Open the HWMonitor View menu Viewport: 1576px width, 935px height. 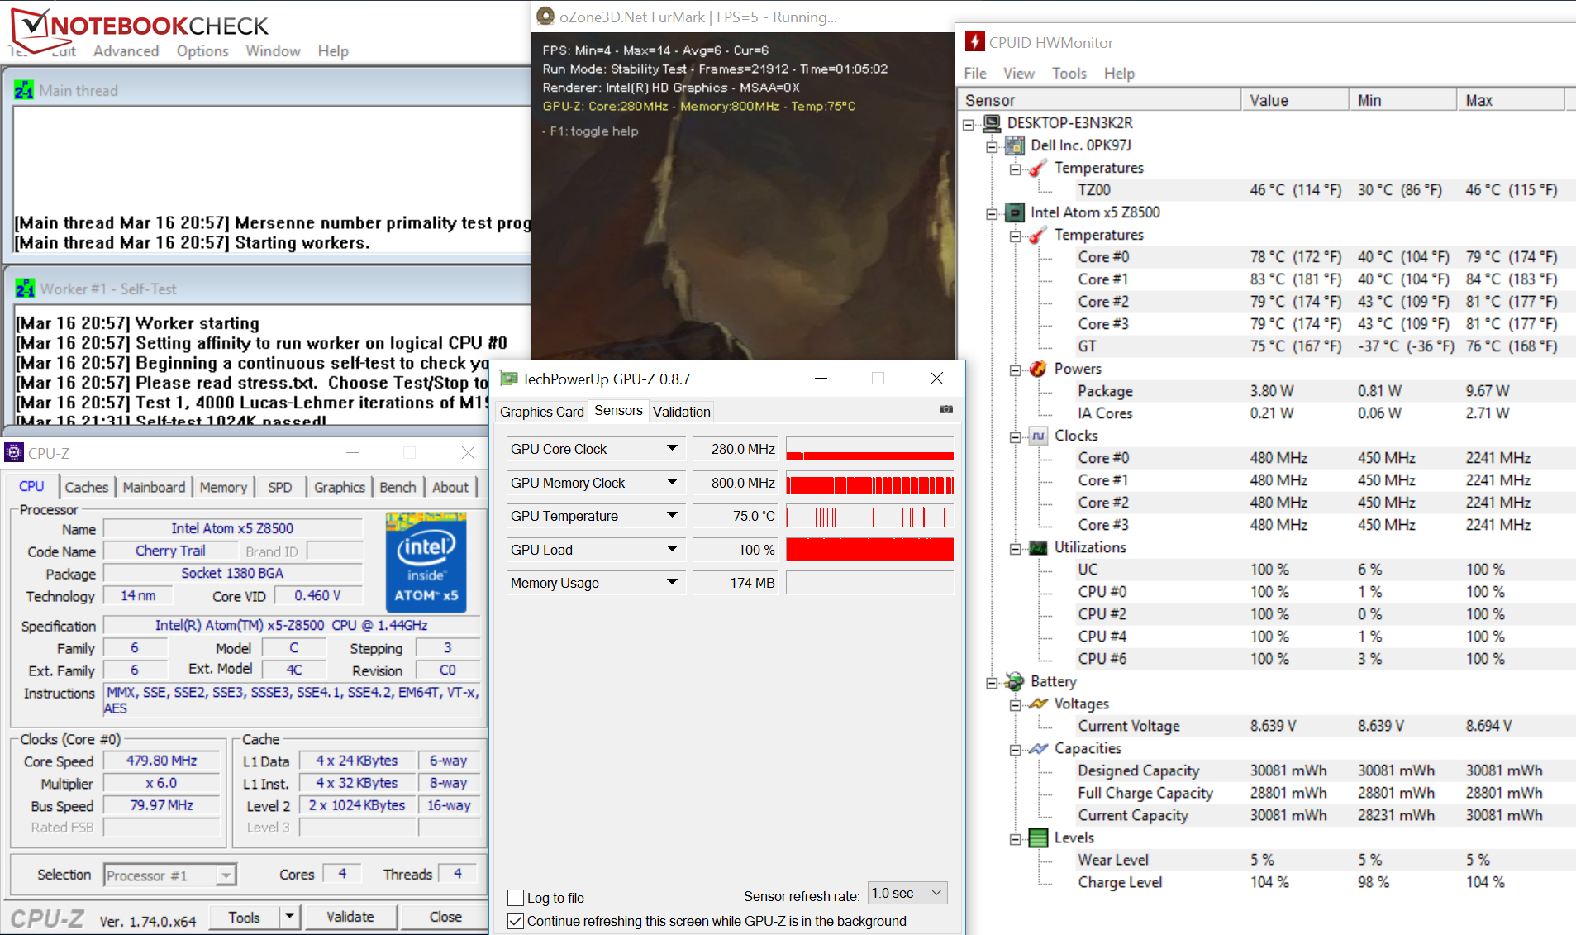pyautogui.click(x=1019, y=73)
